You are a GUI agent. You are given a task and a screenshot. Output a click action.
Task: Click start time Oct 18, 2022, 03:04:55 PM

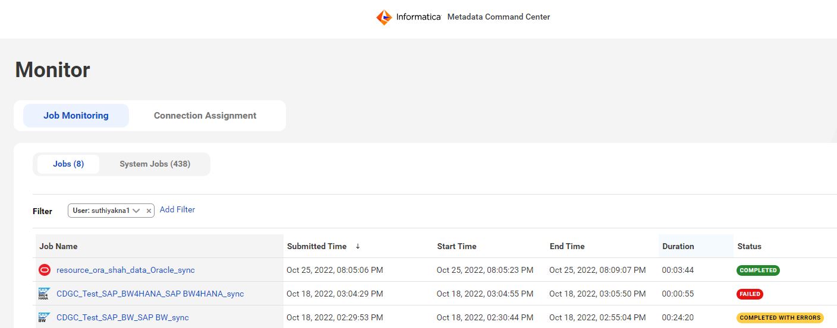pos(485,294)
